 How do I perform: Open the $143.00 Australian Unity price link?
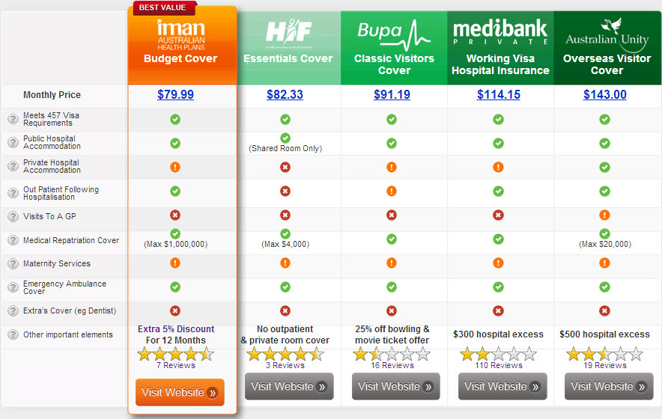[x=605, y=95]
